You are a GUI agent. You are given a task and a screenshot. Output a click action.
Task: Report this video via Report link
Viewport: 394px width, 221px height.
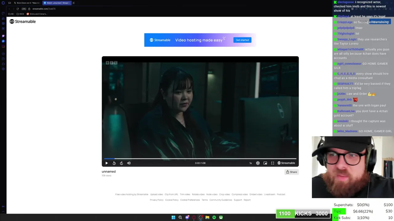(x=247, y=200)
